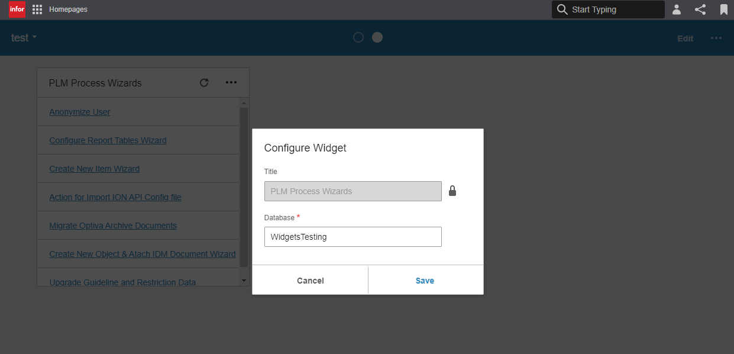Open the test homepage dropdown
734x354 pixels.
23,37
